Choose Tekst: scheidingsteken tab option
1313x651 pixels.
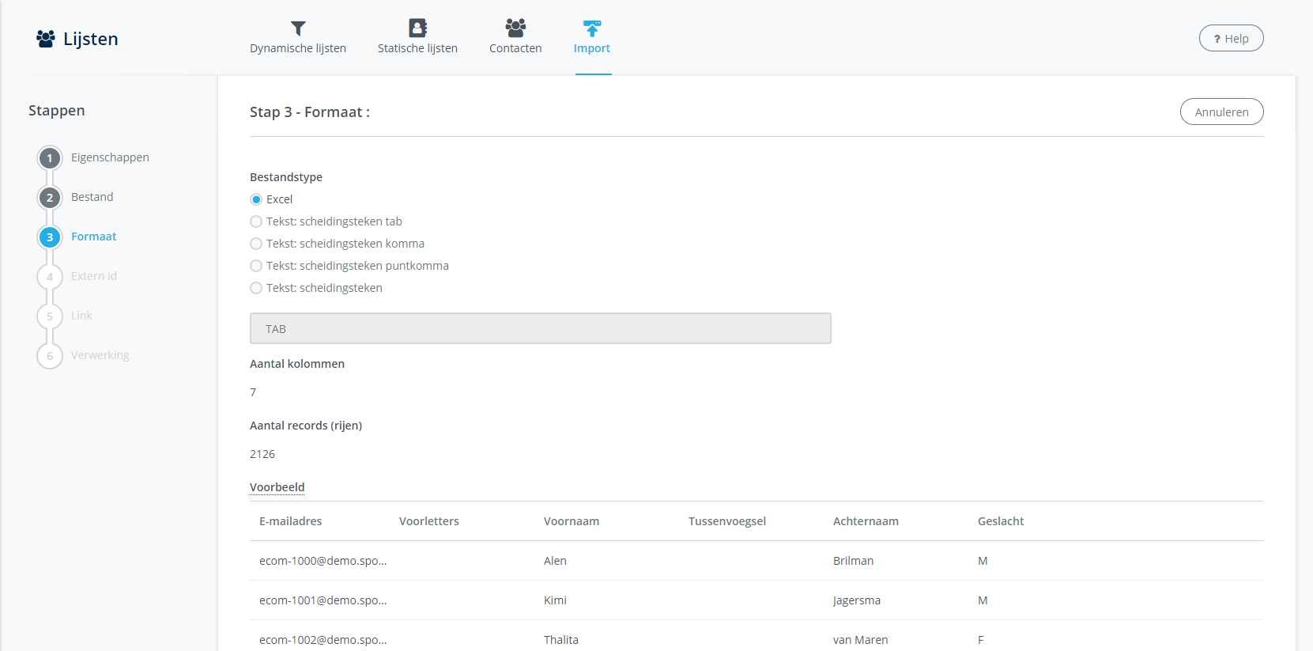pos(256,221)
